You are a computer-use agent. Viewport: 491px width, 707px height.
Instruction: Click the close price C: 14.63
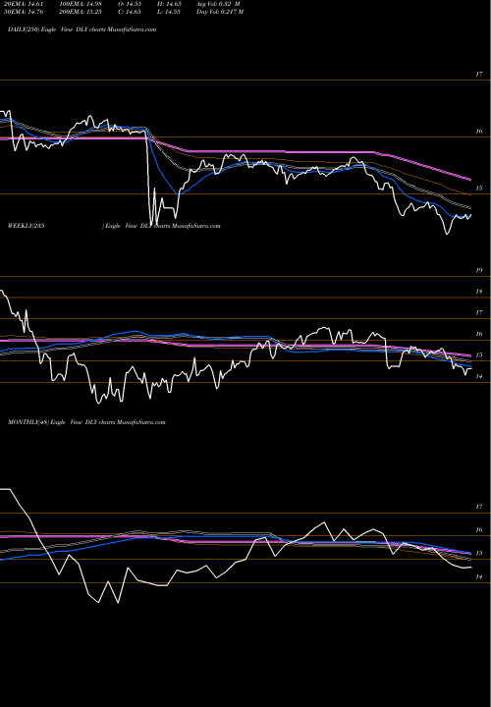tap(130, 12)
